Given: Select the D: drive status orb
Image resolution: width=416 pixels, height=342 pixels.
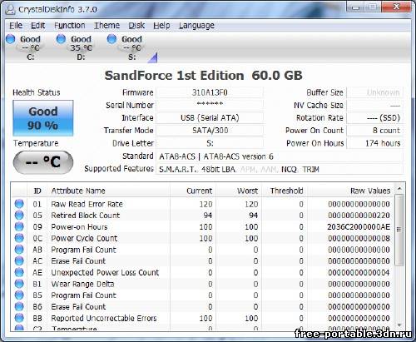Looking at the screenshot, I should click(x=61, y=39).
